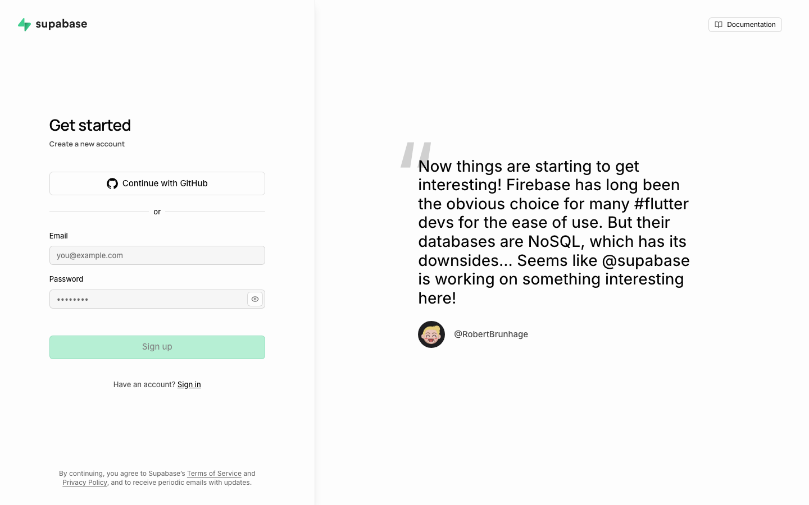Open the Documentation button
809x505 pixels.
click(x=745, y=25)
